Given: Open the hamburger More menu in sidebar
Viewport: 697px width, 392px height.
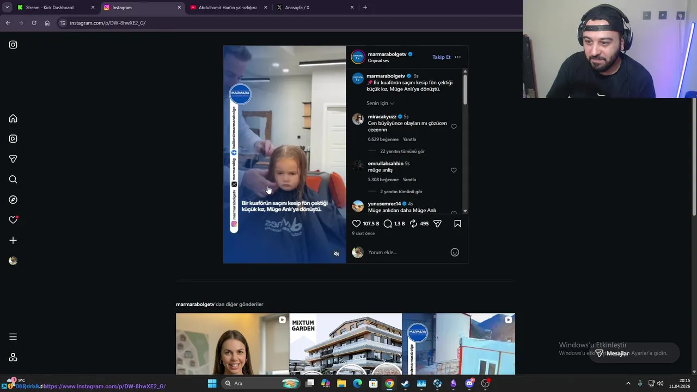Looking at the screenshot, I should (x=13, y=337).
